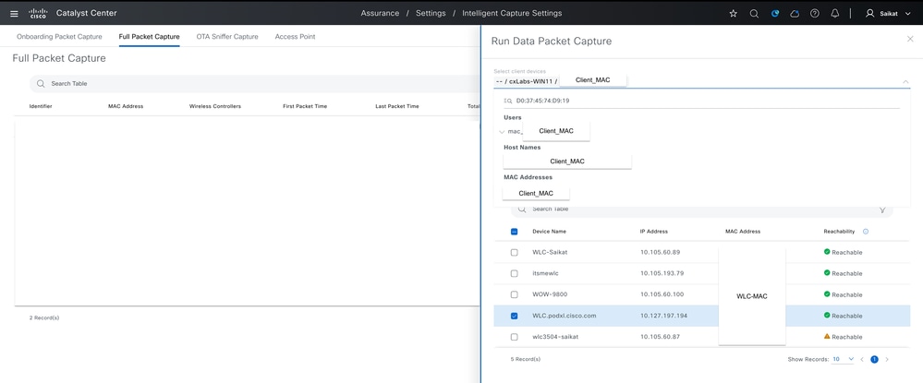Sort by MAC Address column in device table
This screenshot has width=923, height=383.
click(743, 232)
